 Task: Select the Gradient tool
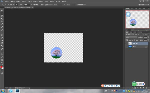[2, 40]
